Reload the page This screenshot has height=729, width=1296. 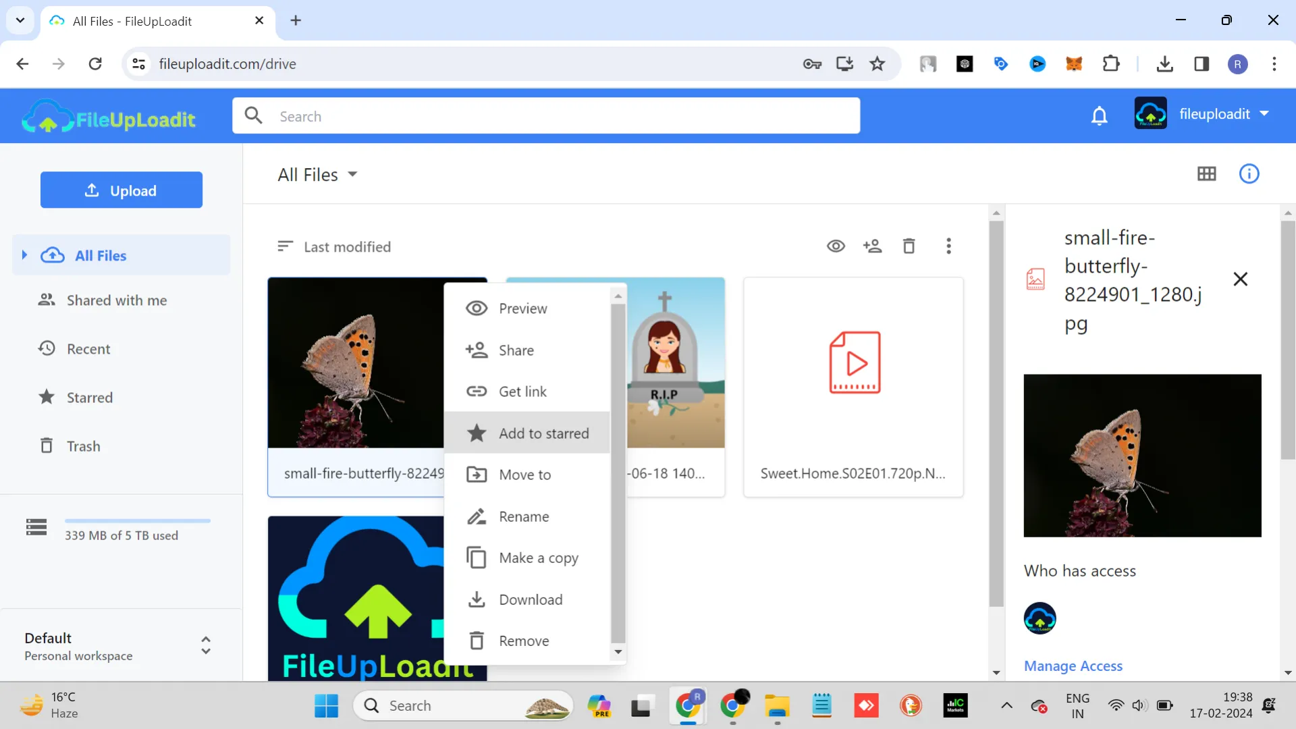[x=95, y=64]
